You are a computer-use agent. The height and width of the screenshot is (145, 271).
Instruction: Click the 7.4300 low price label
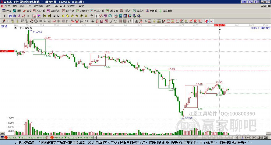[188, 118]
